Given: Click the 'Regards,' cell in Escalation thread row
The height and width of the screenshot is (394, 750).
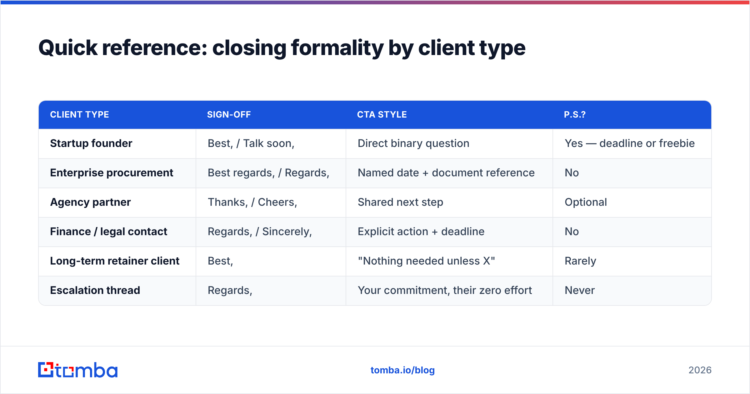Looking at the screenshot, I should click(x=271, y=290).
